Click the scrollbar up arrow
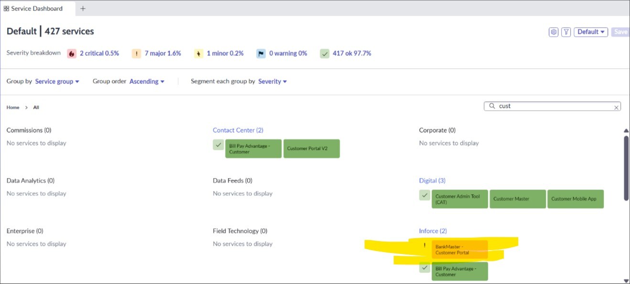 click(x=626, y=131)
